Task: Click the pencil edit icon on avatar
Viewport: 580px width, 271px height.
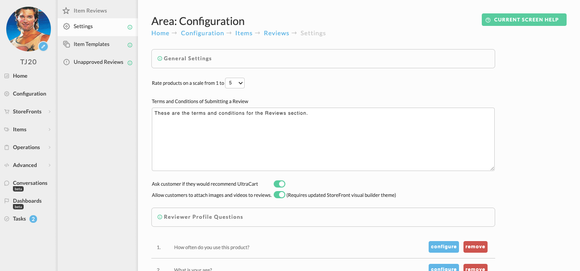Action: [x=43, y=46]
